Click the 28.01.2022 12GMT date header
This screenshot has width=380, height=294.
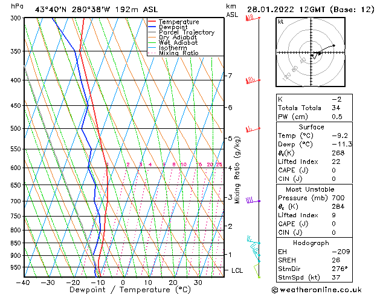point(311,10)
